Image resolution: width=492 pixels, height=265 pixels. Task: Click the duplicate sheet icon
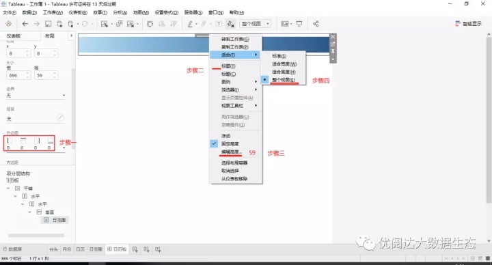tap(119, 24)
